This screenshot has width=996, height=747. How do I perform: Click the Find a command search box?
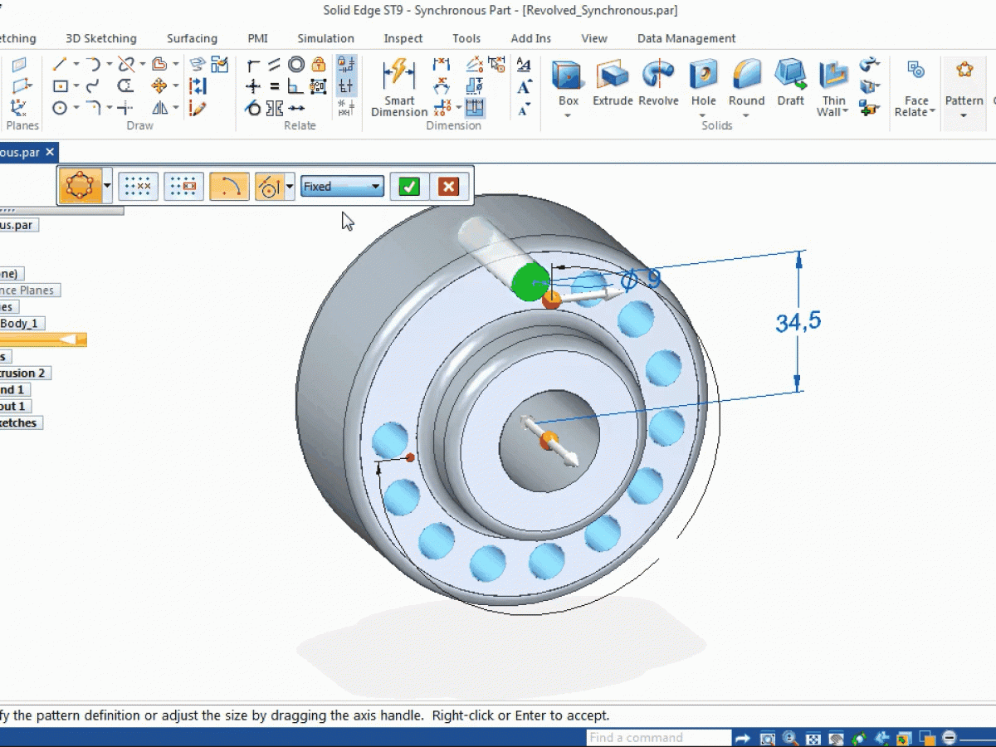point(658,738)
